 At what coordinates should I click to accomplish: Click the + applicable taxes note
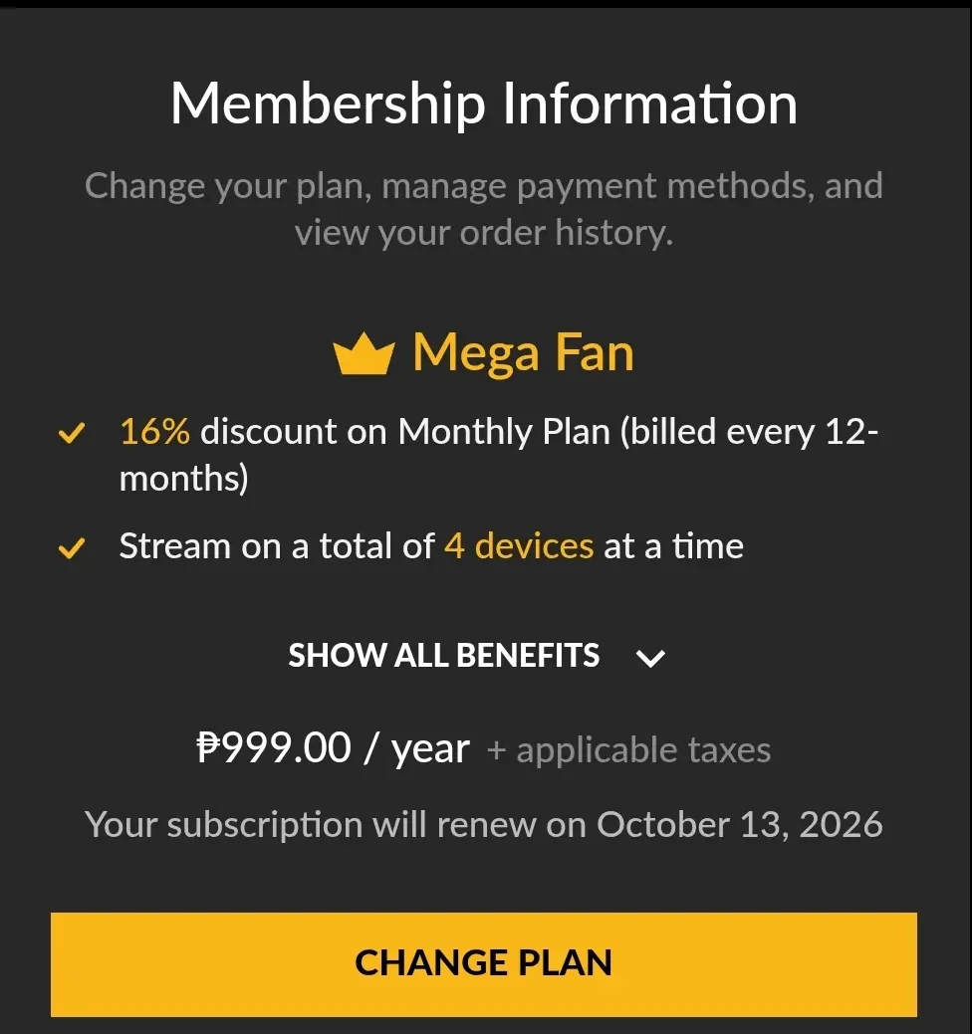click(628, 750)
